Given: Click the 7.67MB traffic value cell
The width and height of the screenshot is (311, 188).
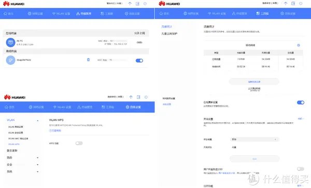Looking at the screenshot, I should pyautogui.click(x=241, y=59).
